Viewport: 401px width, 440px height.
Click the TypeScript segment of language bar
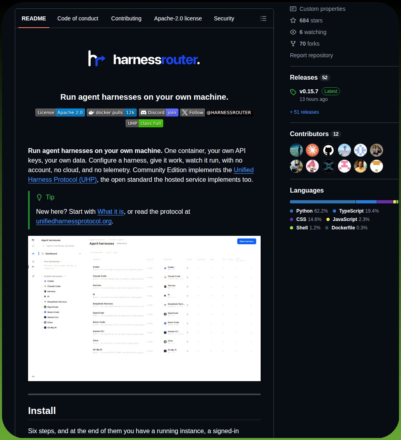pyautogui.click(x=366, y=202)
